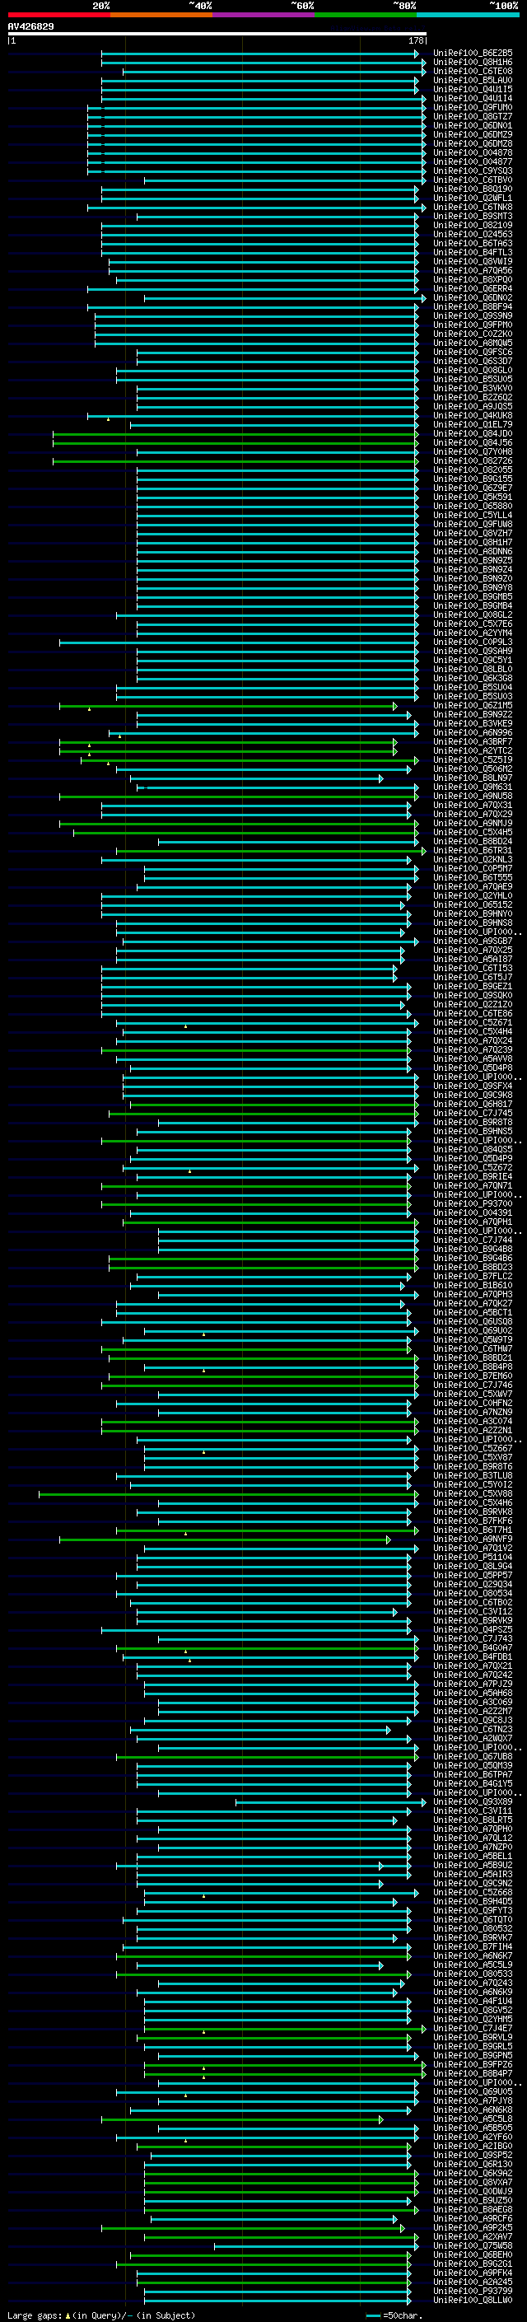The width and height of the screenshot is (527, 2322).
Task: Click the UniRef100_C7J4E7 label
Action: 473,2028
